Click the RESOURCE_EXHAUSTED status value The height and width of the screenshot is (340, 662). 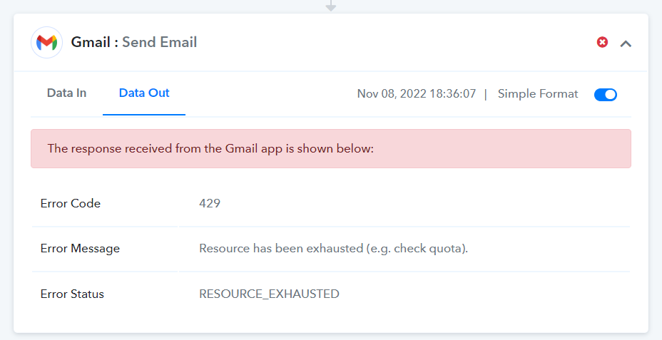coord(269,294)
